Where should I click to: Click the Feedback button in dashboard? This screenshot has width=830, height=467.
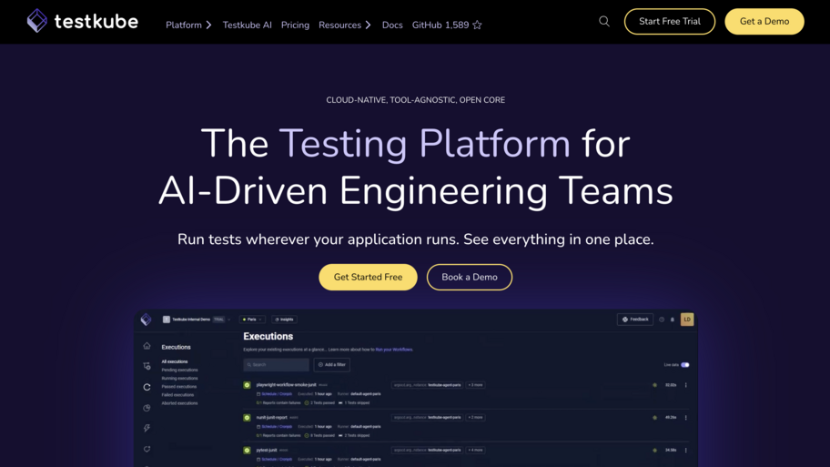(635, 320)
